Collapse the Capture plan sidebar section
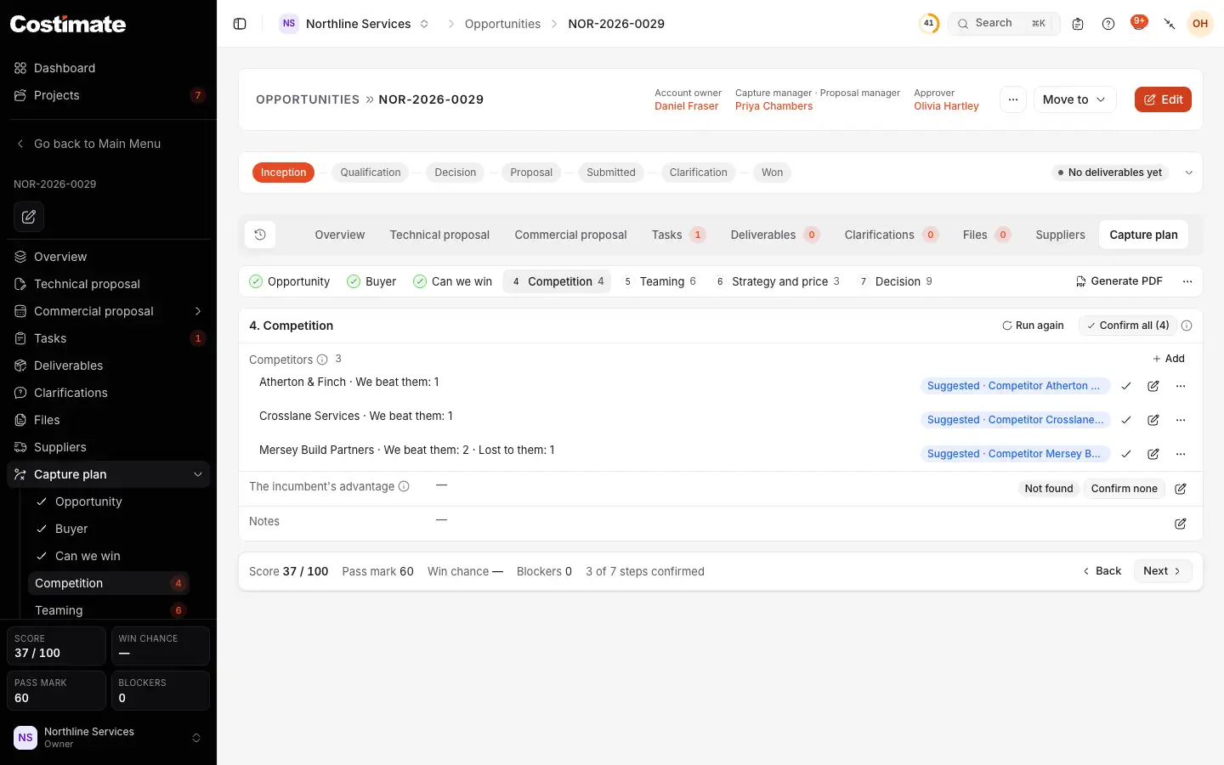 (x=198, y=474)
